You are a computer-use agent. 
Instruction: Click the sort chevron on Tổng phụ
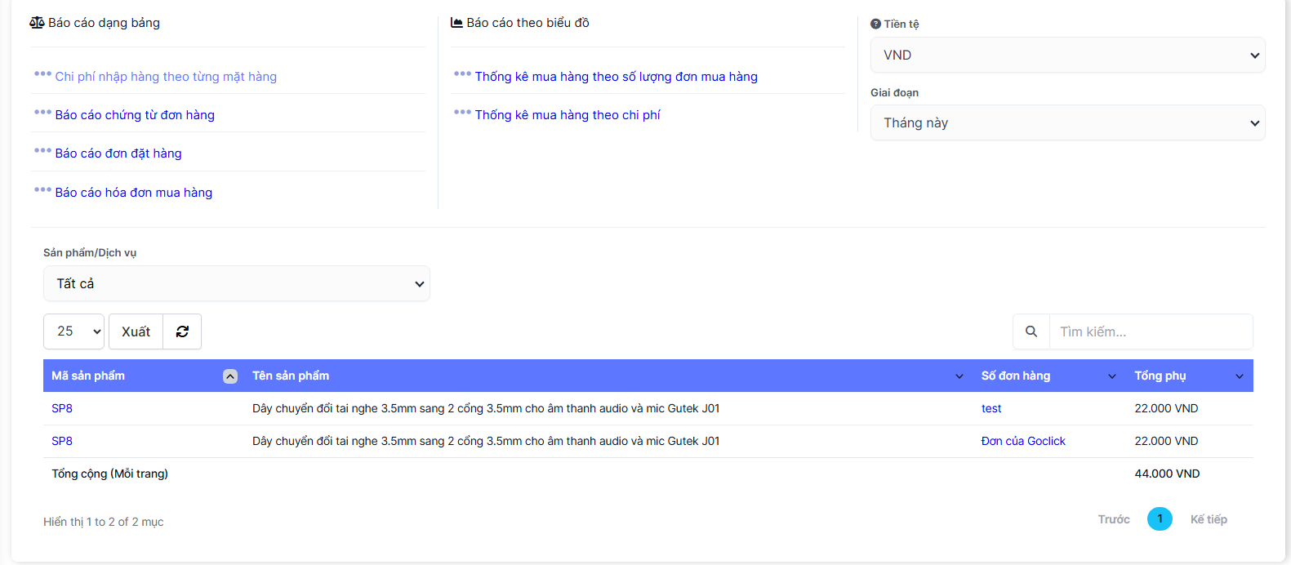(1239, 376)
